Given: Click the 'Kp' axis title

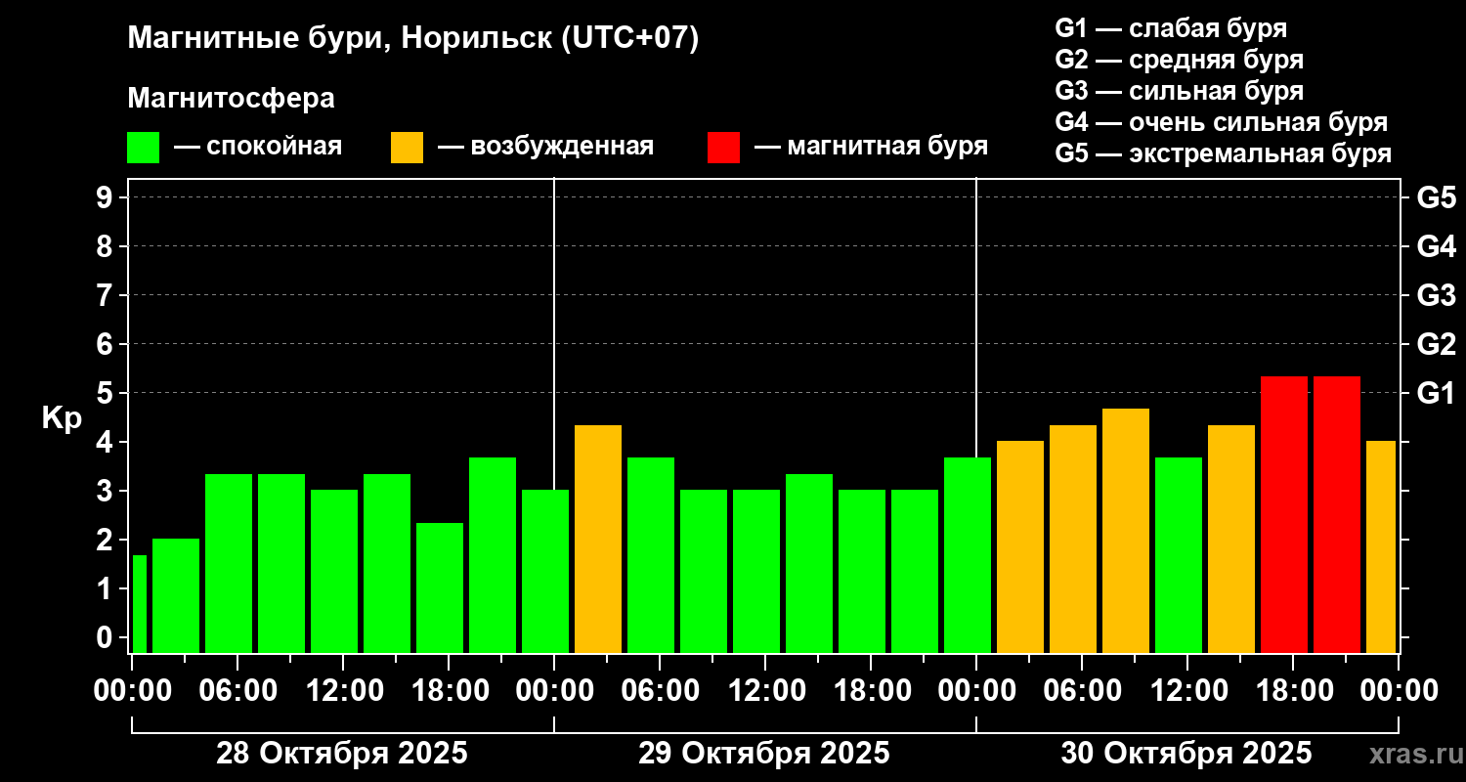Looking at the screenshot, I should [62, 417].
